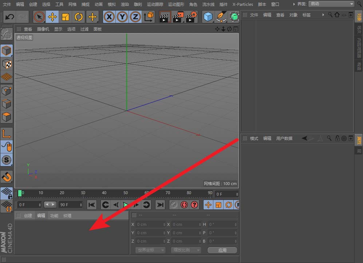Render the active view

[x=165, y=17]
